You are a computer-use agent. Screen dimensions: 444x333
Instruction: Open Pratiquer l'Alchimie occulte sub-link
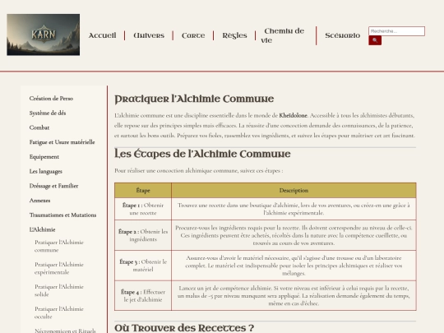[59, 312]
